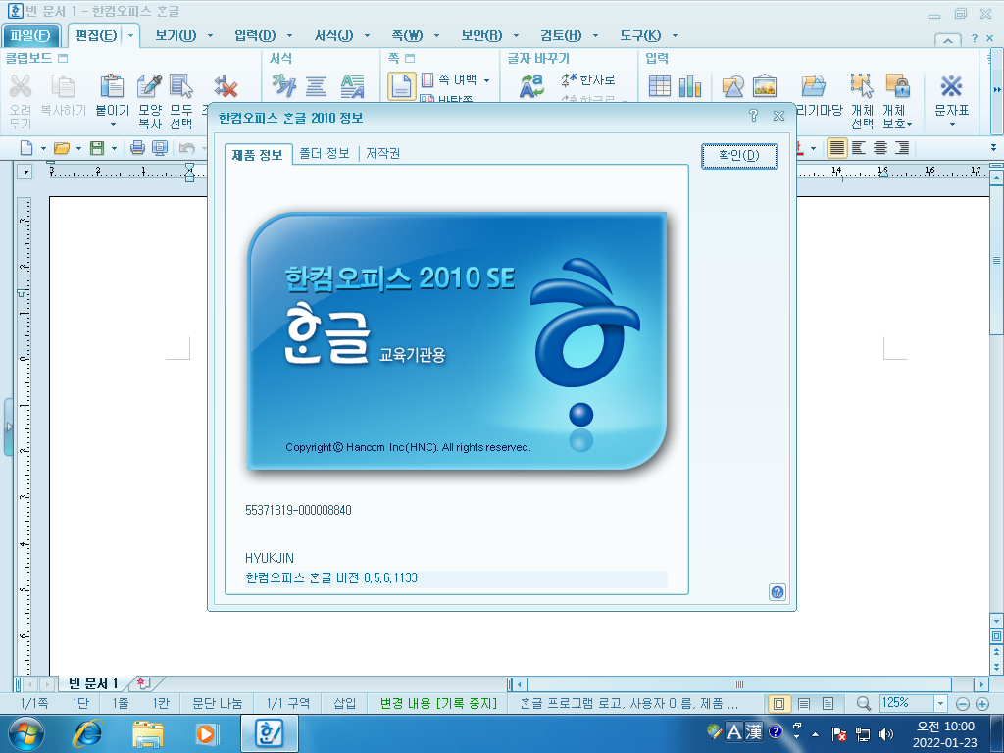
Task: Click the second view-mode button beside the page view button
Action: click(x=804, y=704)
